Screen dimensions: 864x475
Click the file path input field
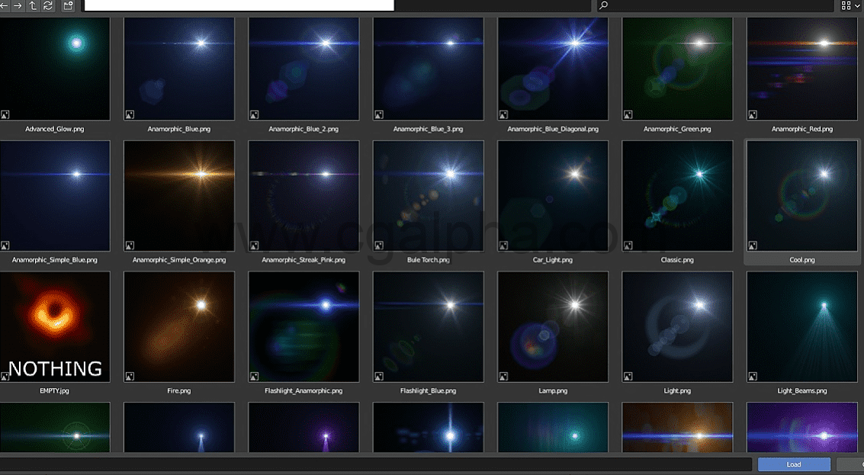[x=238, y=5]
